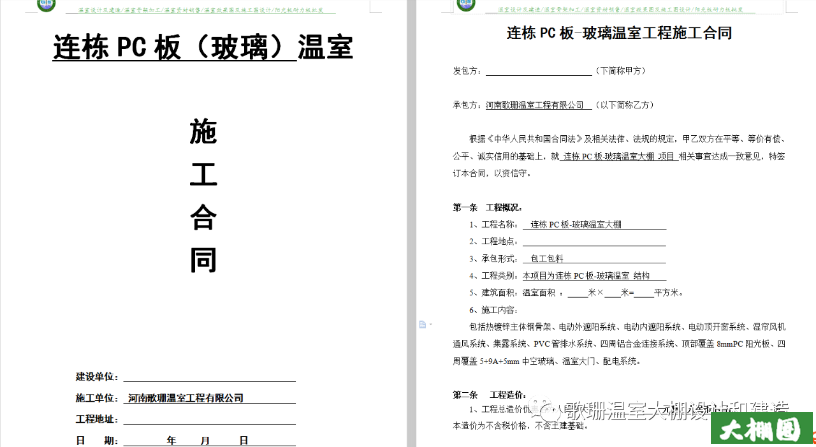Click the 发包方： label
The image size is (816, 447).
pyautogui.click(x=468, y=71)
